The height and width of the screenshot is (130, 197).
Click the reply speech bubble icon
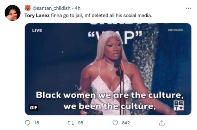point(27,123)
